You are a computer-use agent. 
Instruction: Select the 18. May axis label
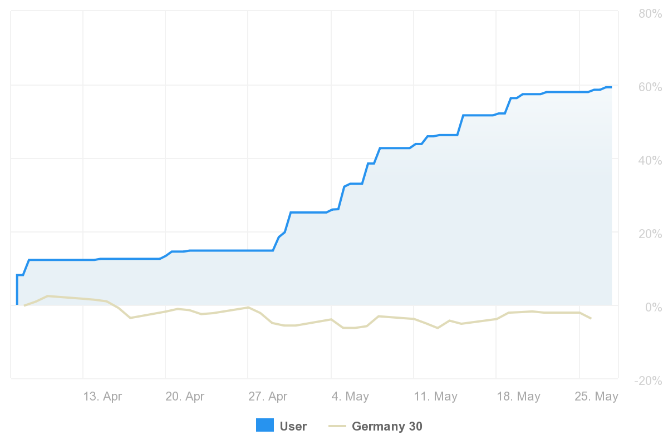click(518, 397)
